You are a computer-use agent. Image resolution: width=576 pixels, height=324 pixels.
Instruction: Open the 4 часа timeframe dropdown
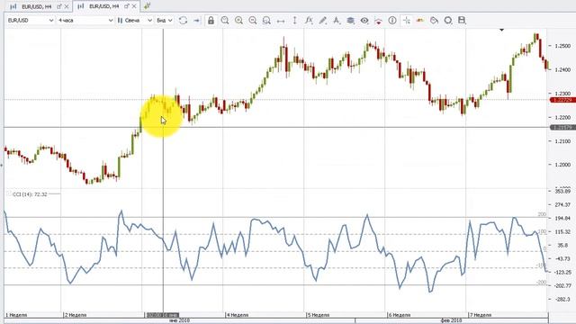click(x=85, y=21)
